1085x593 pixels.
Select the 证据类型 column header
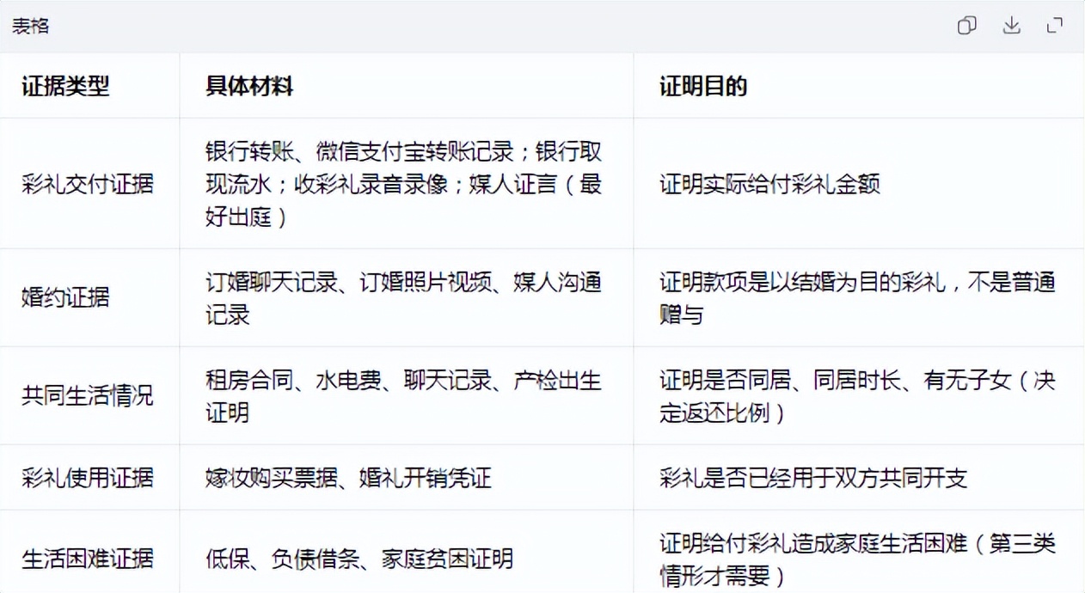point(65,86)
